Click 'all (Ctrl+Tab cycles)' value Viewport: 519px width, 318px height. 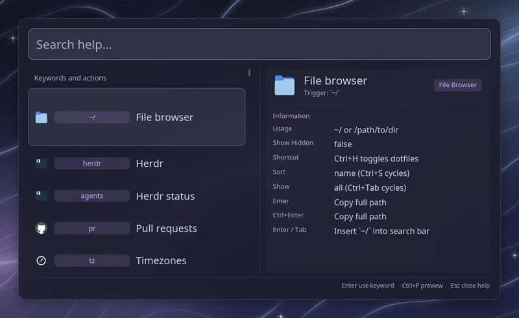click(x=370, y=188)
